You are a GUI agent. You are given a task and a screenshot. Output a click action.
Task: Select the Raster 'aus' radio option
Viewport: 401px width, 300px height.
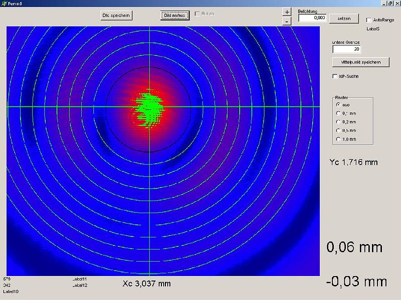[338, 105]
